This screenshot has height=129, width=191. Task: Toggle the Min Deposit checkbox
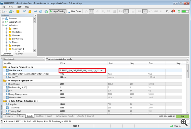[7, 84]
